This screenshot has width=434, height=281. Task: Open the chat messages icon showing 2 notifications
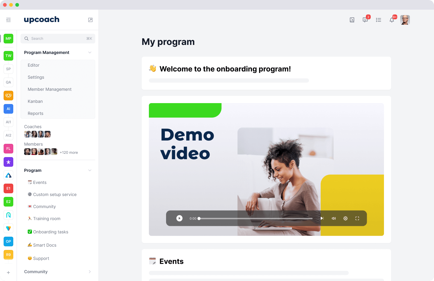tap(365, 20)
